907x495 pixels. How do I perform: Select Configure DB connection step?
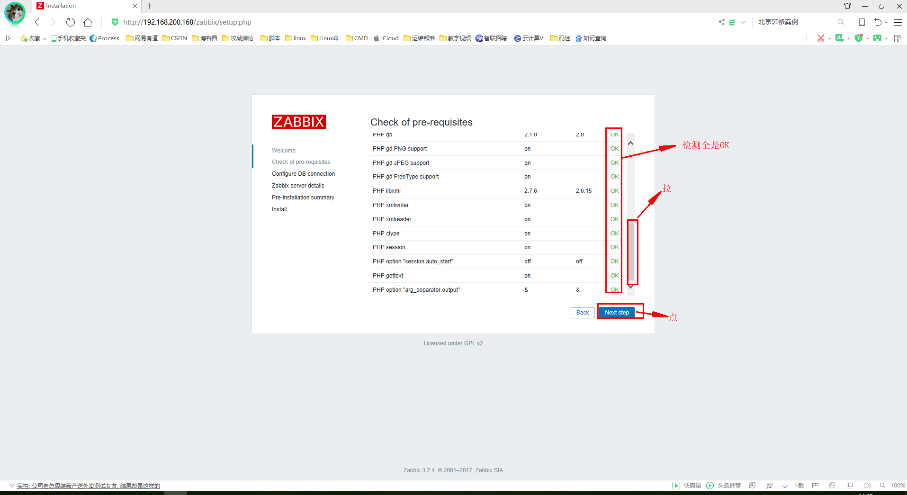[x=303, y=174]
